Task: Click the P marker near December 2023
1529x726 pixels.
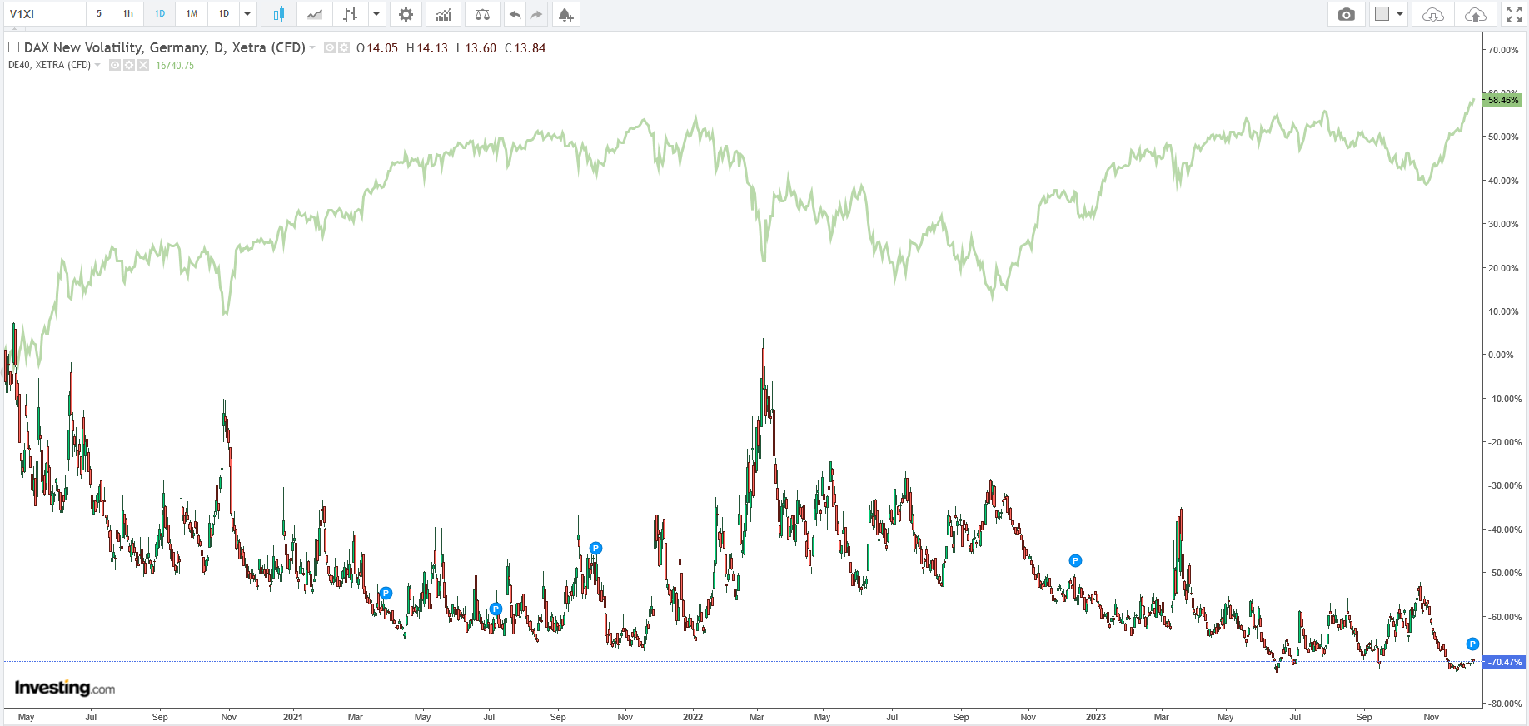Action: pyautogui.click(x=1472, y=644)
